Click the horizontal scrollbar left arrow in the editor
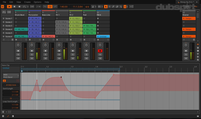 [x=6, y=112]
